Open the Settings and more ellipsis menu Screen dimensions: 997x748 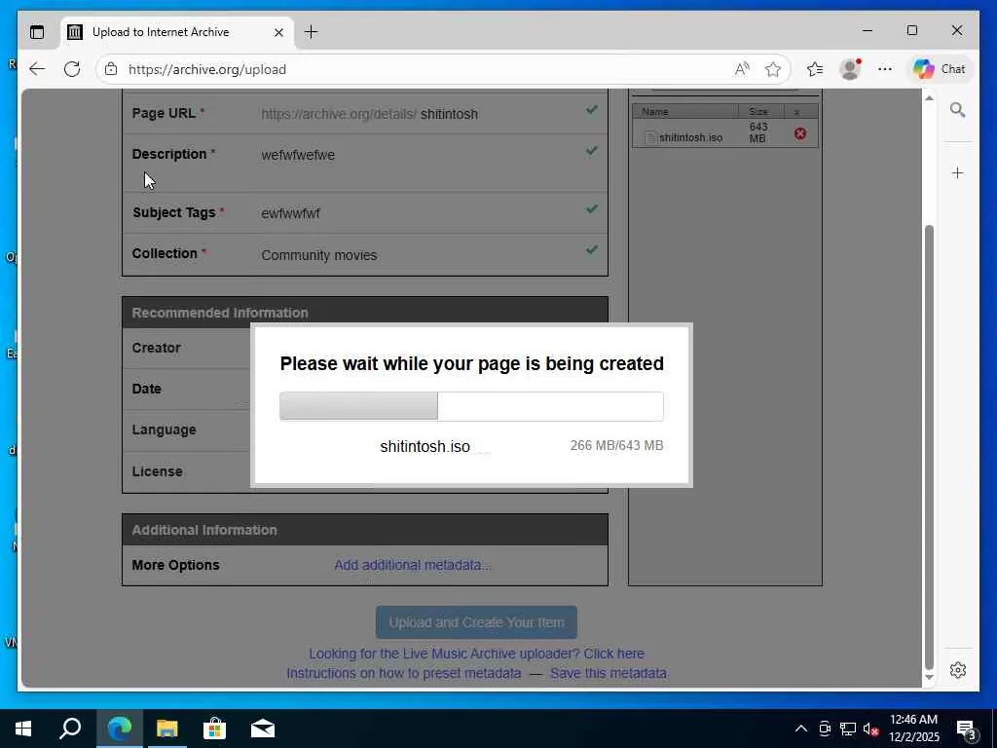[884, 69]
